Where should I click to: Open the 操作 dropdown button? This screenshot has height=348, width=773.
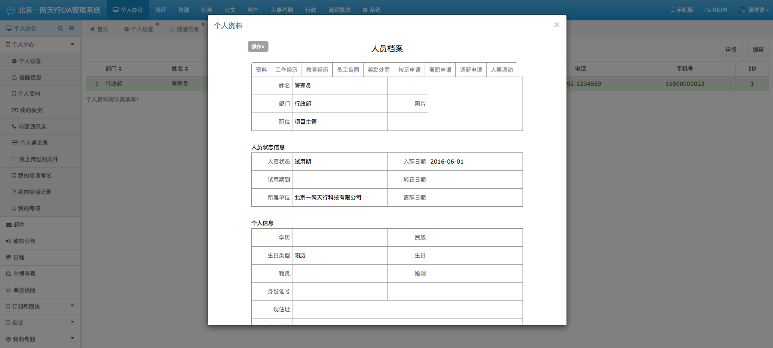click(x=258, y=47)
